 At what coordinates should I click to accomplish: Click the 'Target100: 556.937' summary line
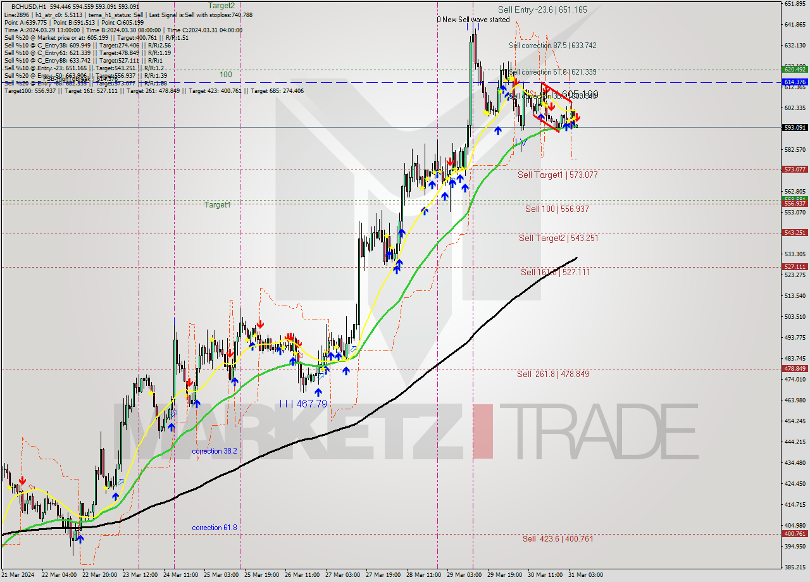click(154, 91)
